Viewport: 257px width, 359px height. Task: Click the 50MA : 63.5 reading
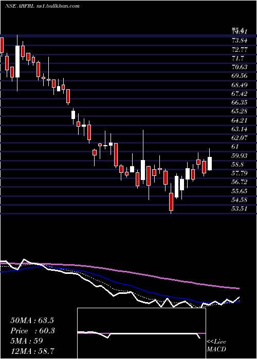[32, 321]
